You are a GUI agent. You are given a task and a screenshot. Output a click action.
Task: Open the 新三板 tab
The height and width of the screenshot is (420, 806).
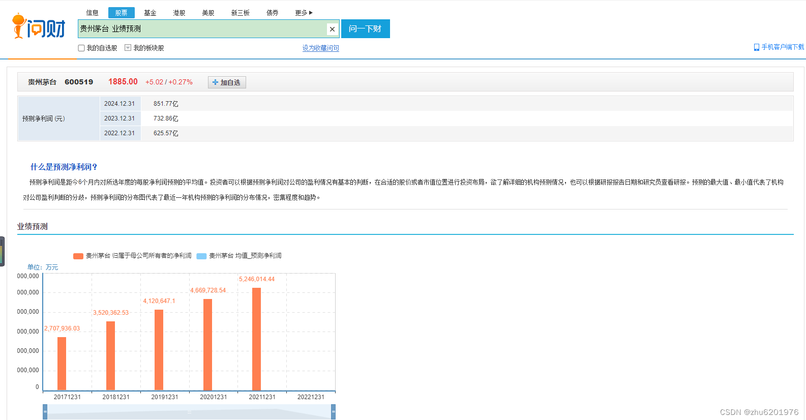click(240, 13)
